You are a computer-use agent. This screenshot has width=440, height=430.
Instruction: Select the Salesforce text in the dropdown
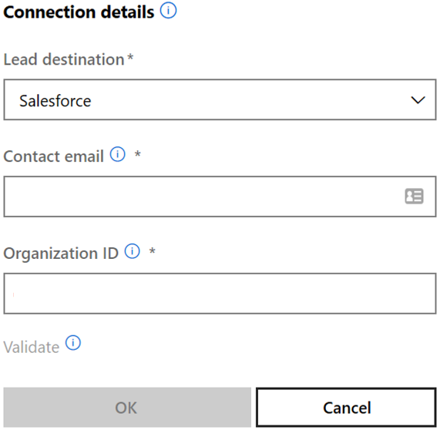tap(55, 101)
